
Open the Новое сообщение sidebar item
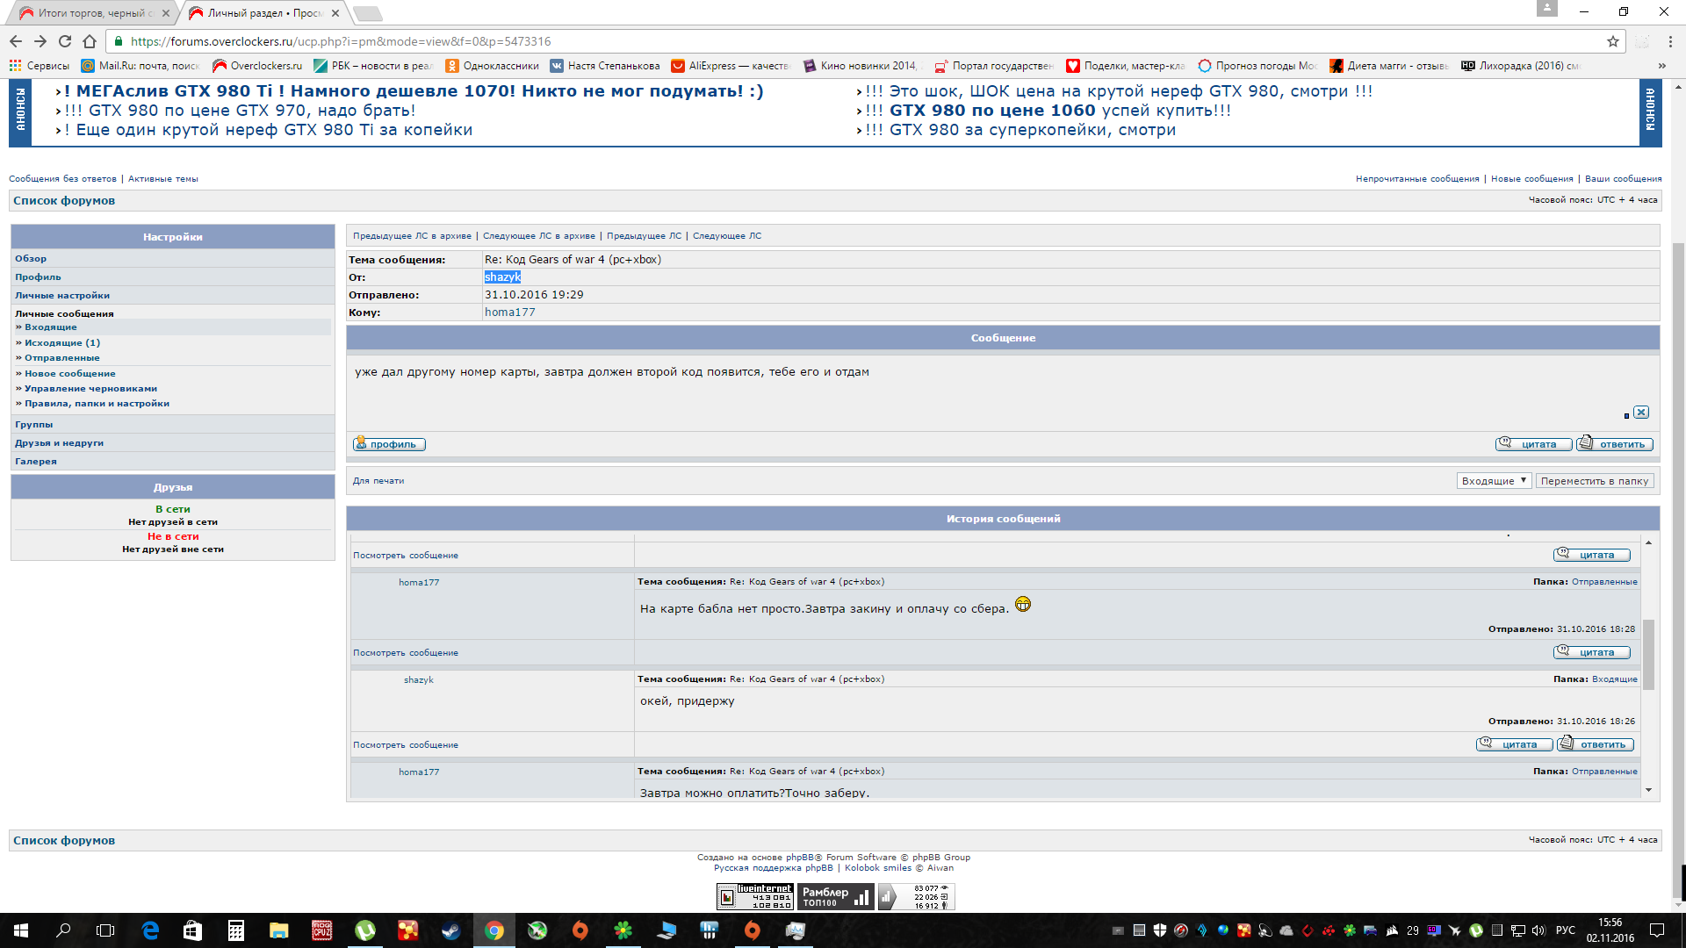[69, 374]
